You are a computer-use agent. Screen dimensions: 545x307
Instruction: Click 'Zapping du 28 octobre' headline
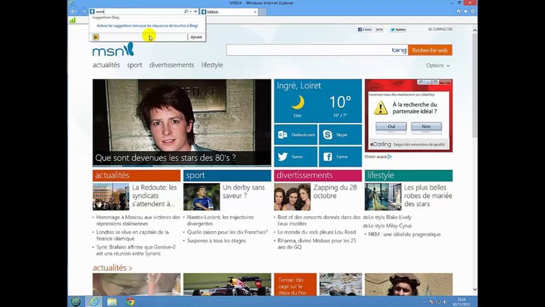pyautogui.click(x=335, y=191)
